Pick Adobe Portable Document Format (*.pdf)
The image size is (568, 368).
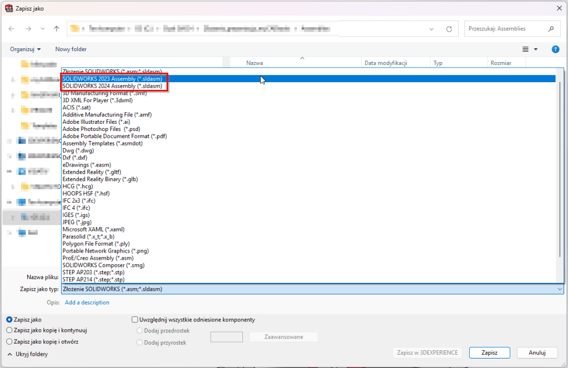(x=308, y=136)
